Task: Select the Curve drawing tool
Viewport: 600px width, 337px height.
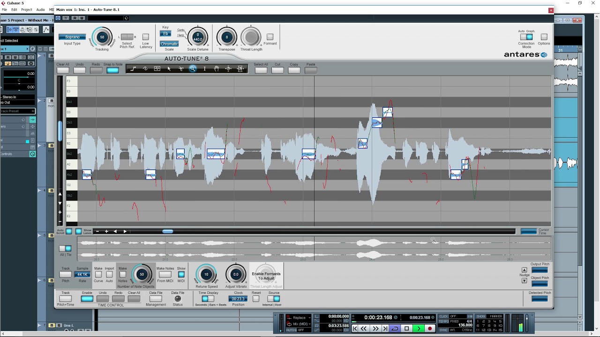Action: point(145,69)
